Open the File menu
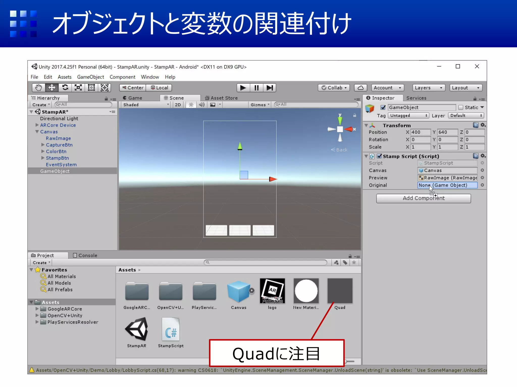This screenshot has height=387, width=517. pos(34,77)
